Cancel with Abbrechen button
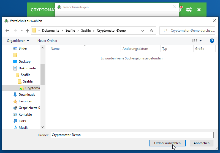Screen dimensions: 220x153 (x=202, y=143)
